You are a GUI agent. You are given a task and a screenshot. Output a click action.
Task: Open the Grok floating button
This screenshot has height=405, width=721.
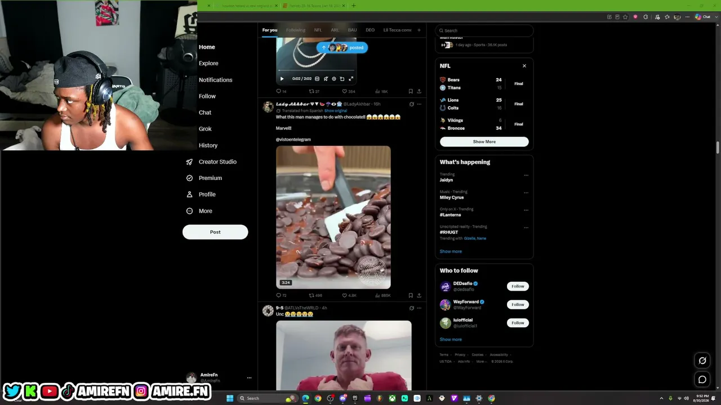point(702,361)
